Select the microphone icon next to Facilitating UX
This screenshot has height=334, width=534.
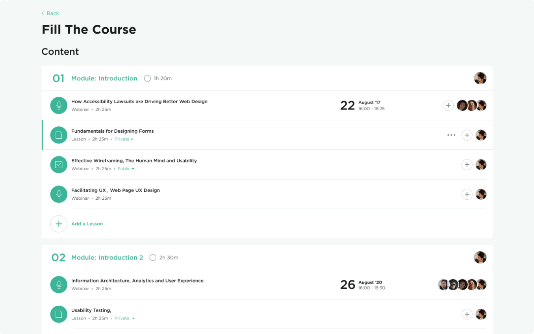(x=59, y=194)
